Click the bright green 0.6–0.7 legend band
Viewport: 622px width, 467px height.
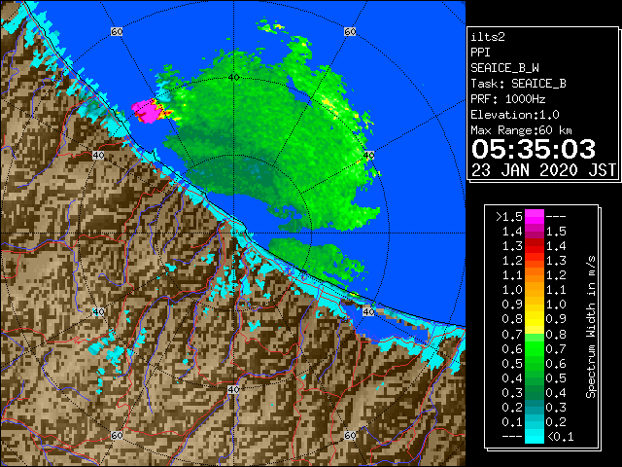click(535, 348)
